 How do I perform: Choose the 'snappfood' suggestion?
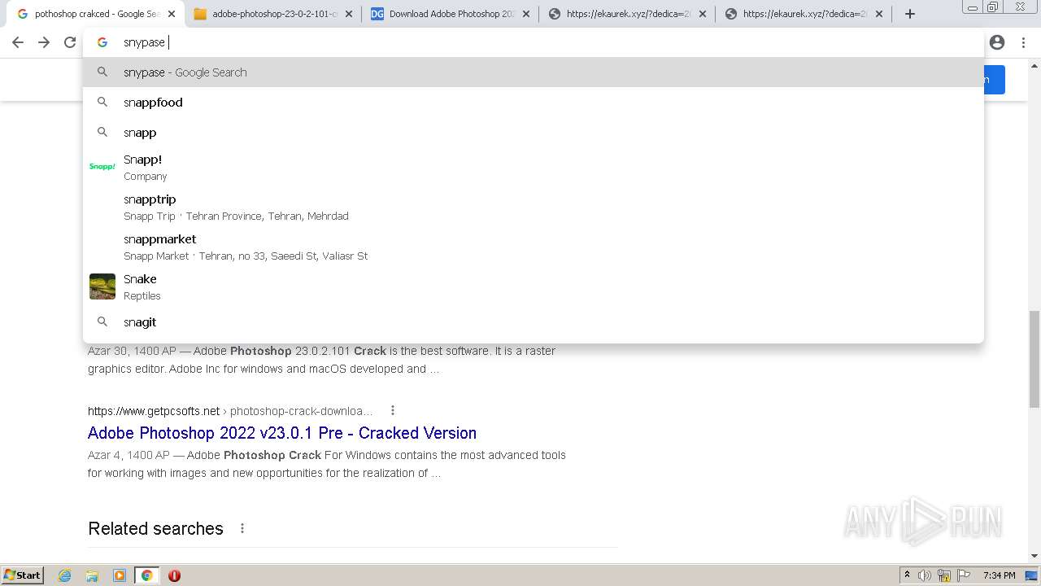coord(534,103)
